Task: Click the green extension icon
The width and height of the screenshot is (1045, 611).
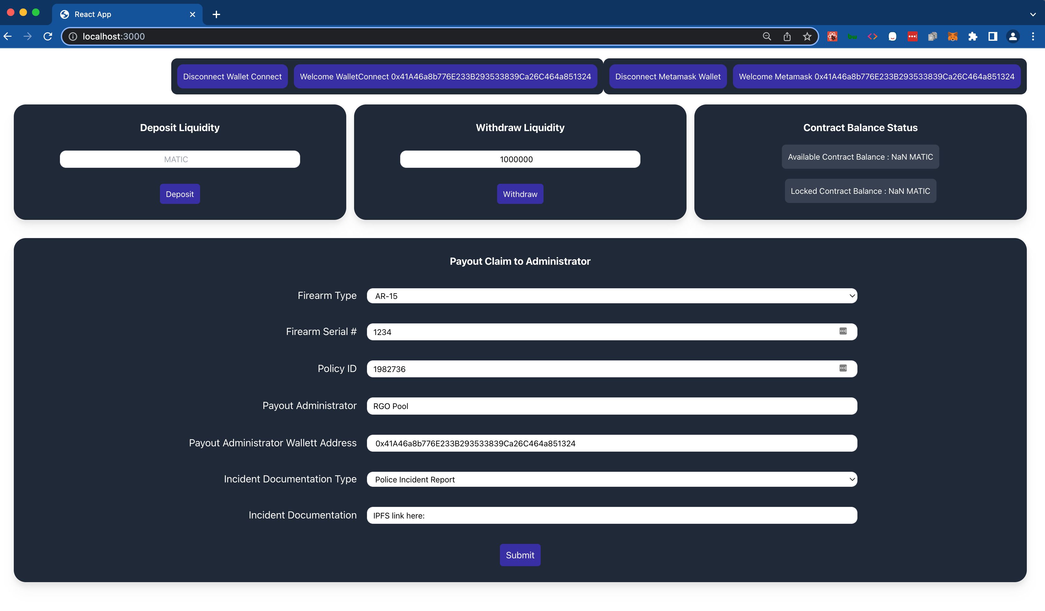Action: point(852,36)
